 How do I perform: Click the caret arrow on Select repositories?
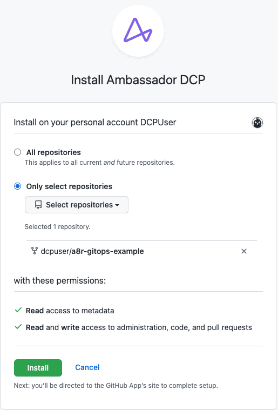coord(117,205)
